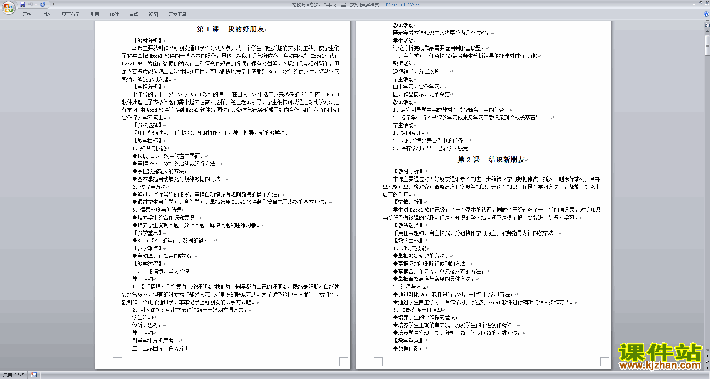Go to previous page double-arrow button

click(x=707, y=356)
